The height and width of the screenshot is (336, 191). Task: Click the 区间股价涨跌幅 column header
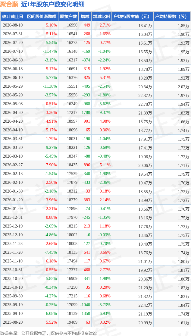pos(42,16)
